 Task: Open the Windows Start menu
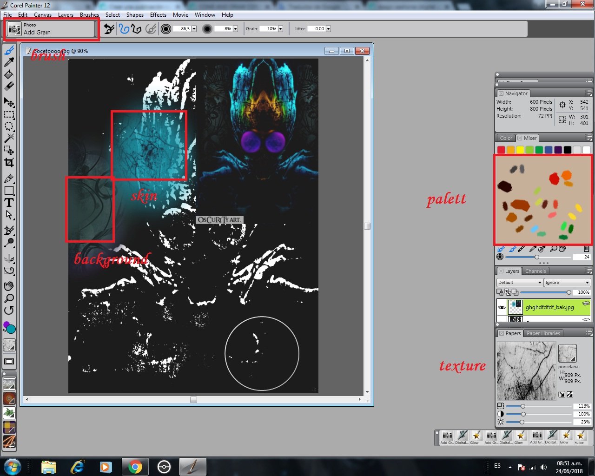click(12, 466)
